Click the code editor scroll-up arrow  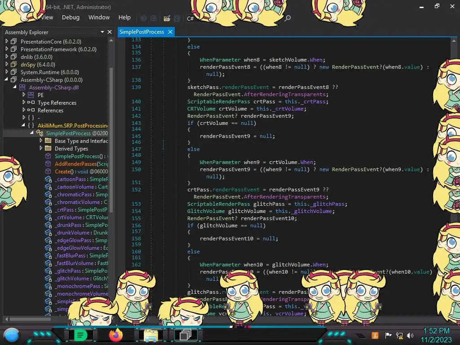click(x=454, y=41)
